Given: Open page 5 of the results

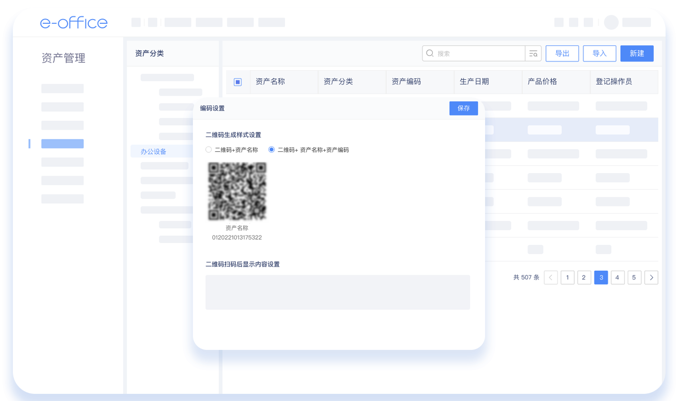Looking at the screenshot, I should pos(635,277).
